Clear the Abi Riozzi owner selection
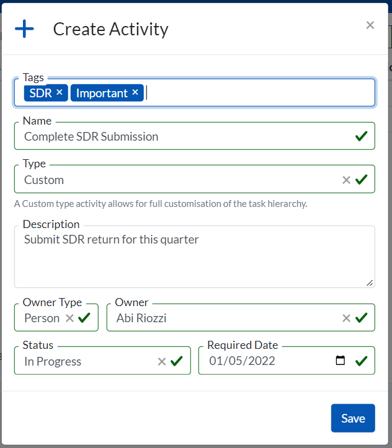Screen dimensions: 392x448 coord(347,318)
